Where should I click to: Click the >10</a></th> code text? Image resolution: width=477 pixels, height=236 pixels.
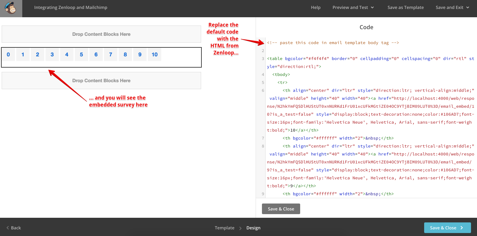click(x=303, y=130)
